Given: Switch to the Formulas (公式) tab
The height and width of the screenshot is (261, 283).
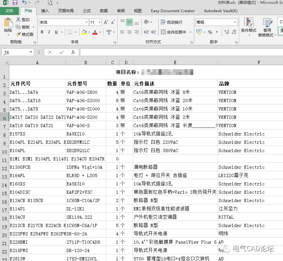Looking at the screenshot, I should [x=87, y=11].
